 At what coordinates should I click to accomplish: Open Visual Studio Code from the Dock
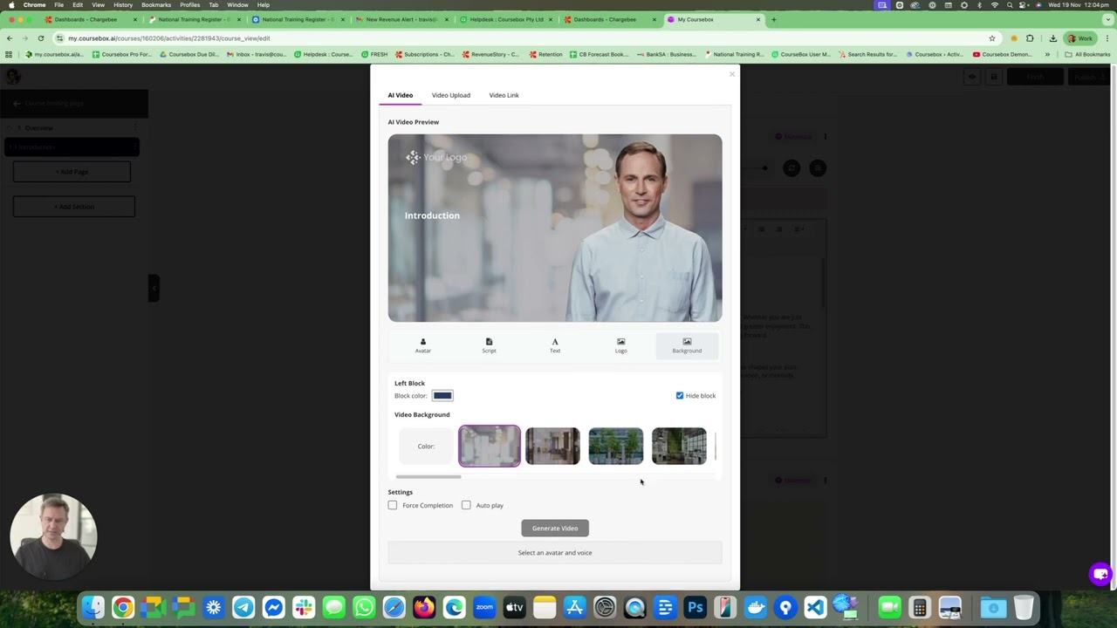coord(815,607)
